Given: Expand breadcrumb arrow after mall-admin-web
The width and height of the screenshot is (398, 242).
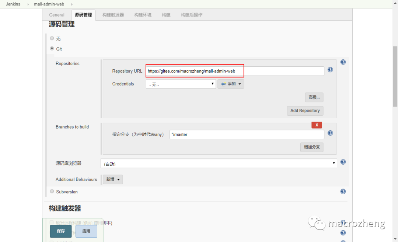Looking at the screenshot, I should tap(72, 4).
